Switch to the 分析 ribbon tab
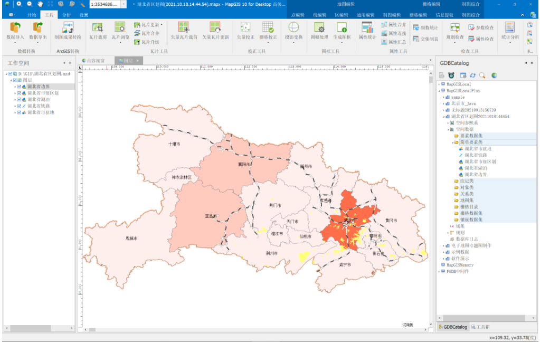The height and width of the screenshot is (343, 540). pos(67,15)
